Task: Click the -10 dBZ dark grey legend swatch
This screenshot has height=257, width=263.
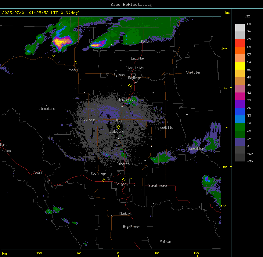Action: (x=240, y=157)
